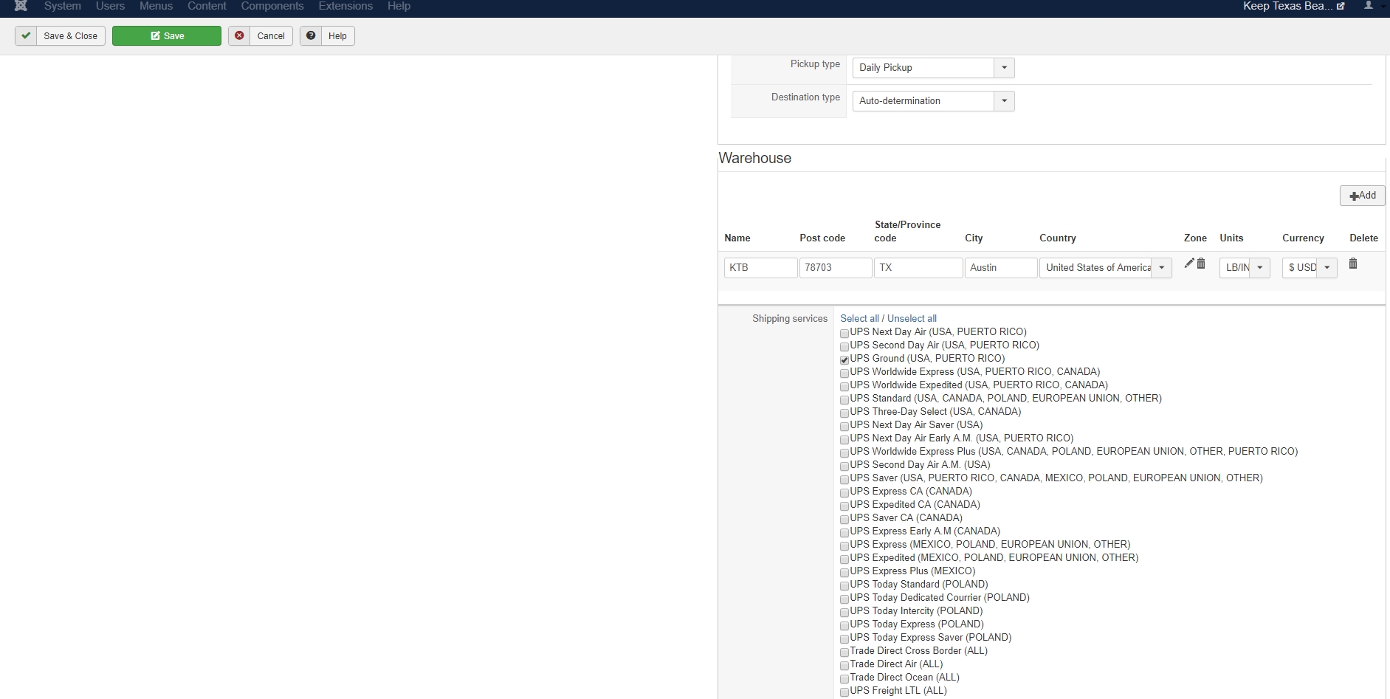Open the Currency $ USD dropdown
Screen dimensions: 1390x699
coord(1310,267)
